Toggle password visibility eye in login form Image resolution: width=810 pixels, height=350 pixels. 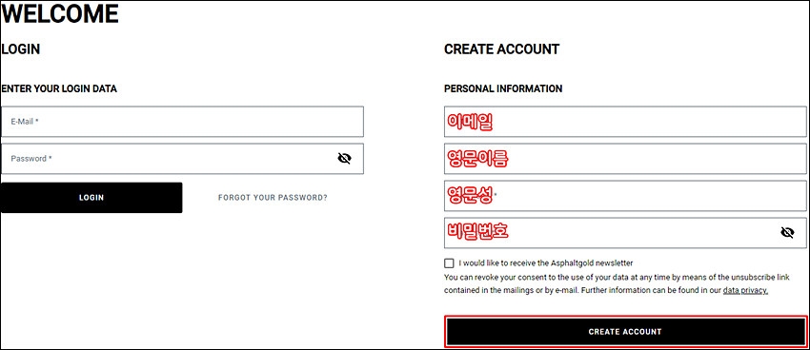coord(344,158)
